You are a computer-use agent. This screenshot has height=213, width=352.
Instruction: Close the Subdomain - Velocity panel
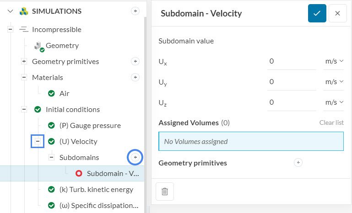coord(337,13)
